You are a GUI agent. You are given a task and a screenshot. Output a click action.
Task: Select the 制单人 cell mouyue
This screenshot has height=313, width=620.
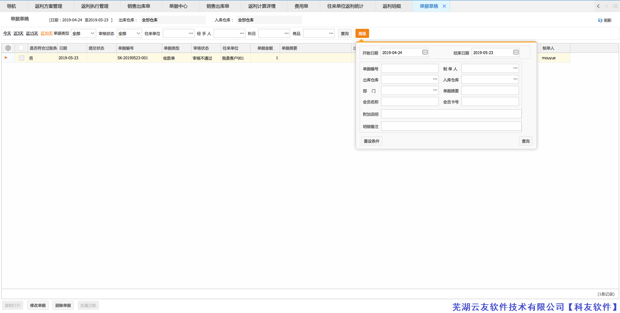pos(556,58)
